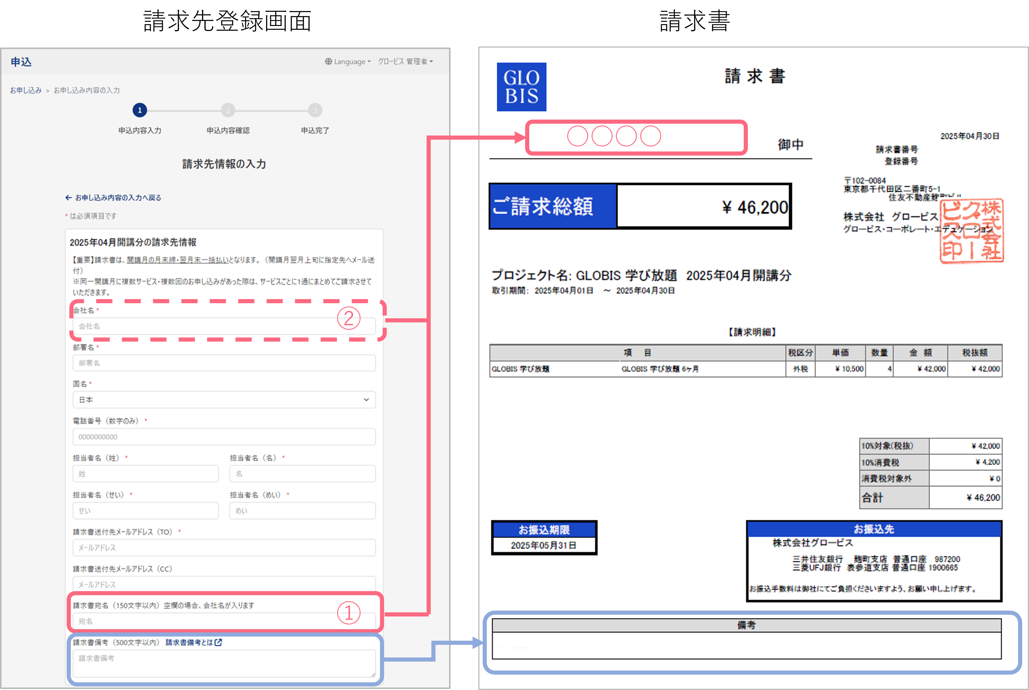This screenshot has width=1029, height=690.
Task: Click the 申込 header title
Action: [x=21, y=62]
